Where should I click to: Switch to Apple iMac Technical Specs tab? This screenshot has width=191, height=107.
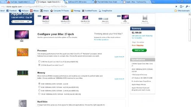pyautogui.click(x=137, y=2)
